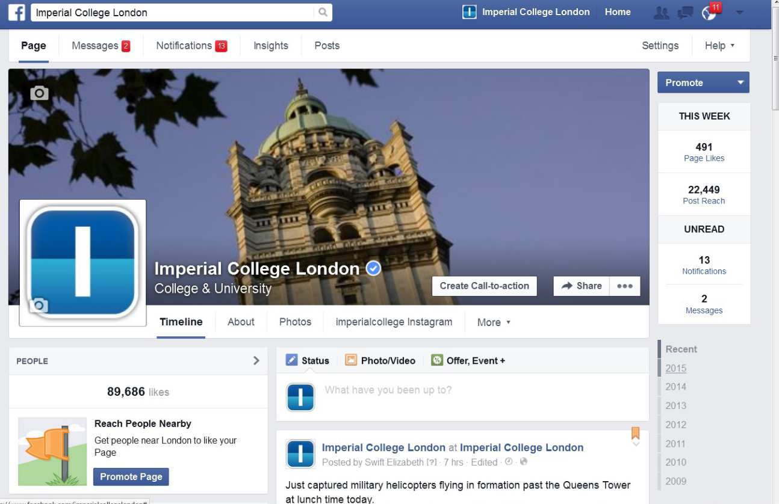The width and height of the screenshot is (779, 504).
Task: Open the messages chat bubbles icon
Action: [x=685, y=13]
